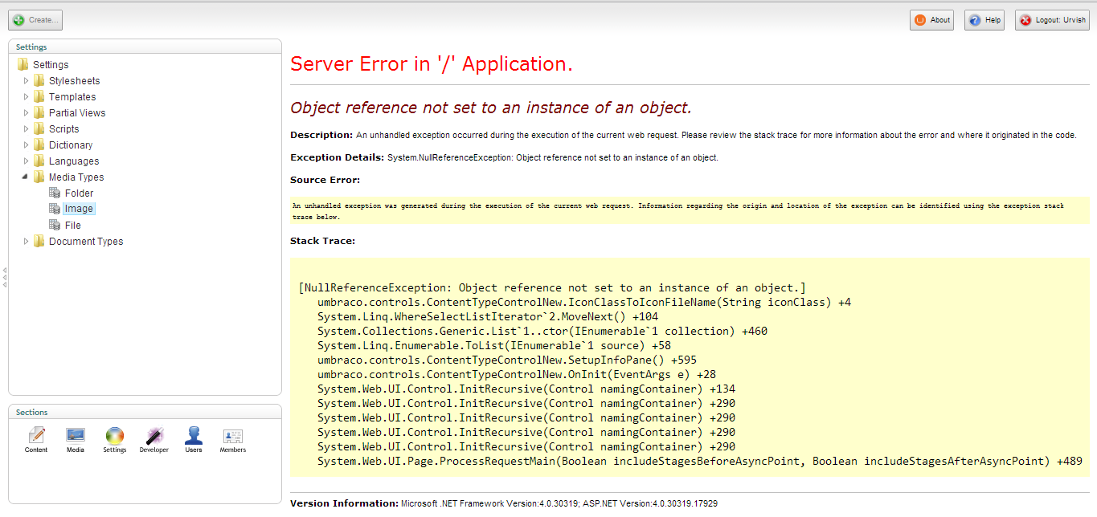1097x517 pixels.
Task: Click the File media type icon
Action: (55, 225)
